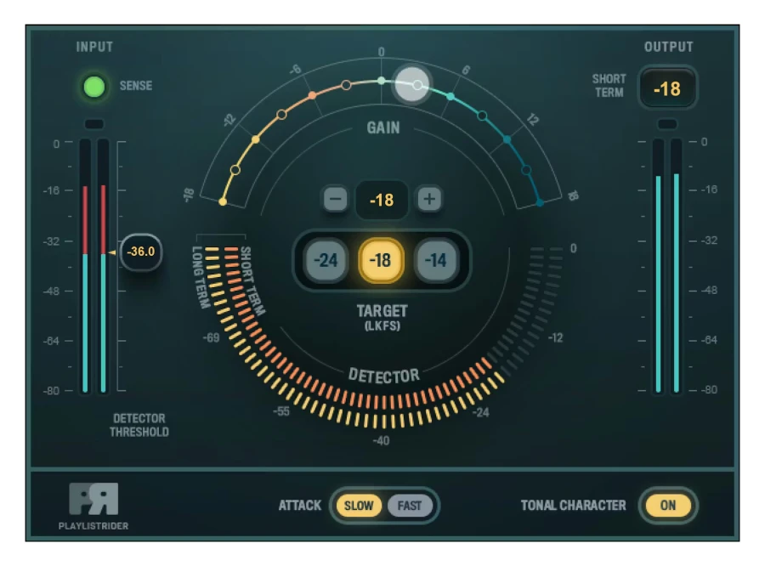765x566 pixels.
Task: Toggle the Tonal Character ON switch
Action: pos(668,505)
